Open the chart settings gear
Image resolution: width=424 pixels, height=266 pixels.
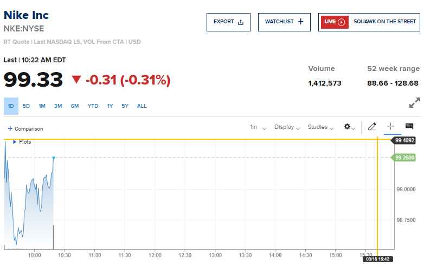(349, 127)
